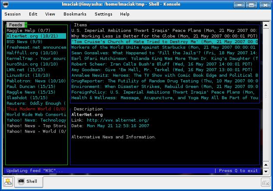Select the BSD News feed
This screenshot has width=273, height=191.
(25, 42)
